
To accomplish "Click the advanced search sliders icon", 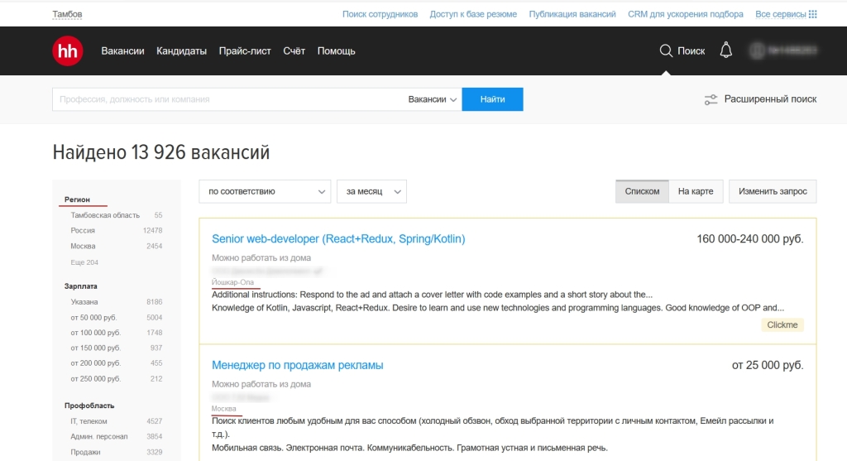I will [x=711, y=99].
